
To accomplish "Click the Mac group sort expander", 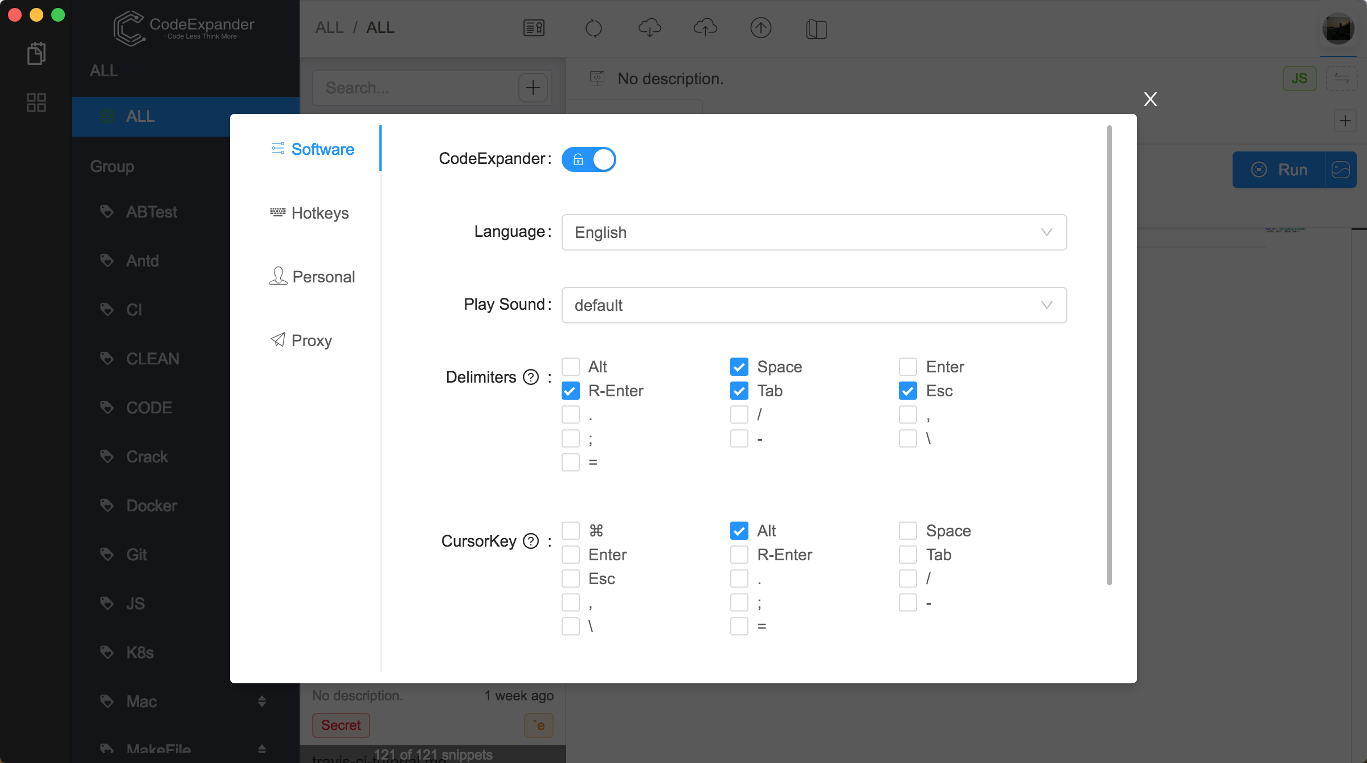I will click(x=261, y=702).
